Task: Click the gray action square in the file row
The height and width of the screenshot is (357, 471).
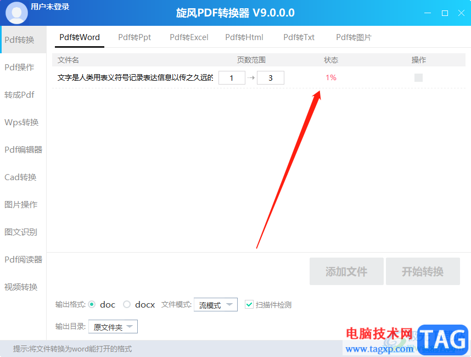Action: (x=418, y=77)
